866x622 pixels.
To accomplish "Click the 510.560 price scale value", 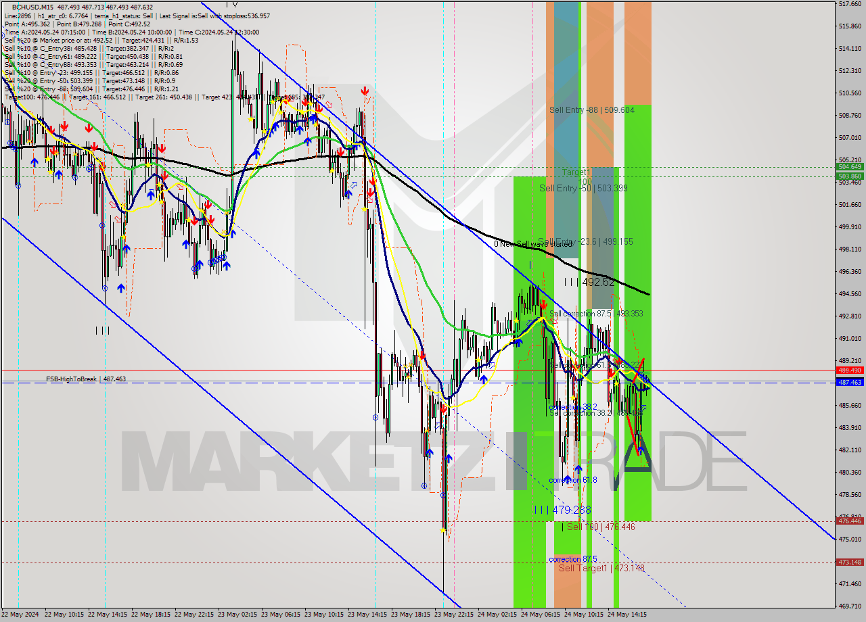I will click(x=850, y=93).
